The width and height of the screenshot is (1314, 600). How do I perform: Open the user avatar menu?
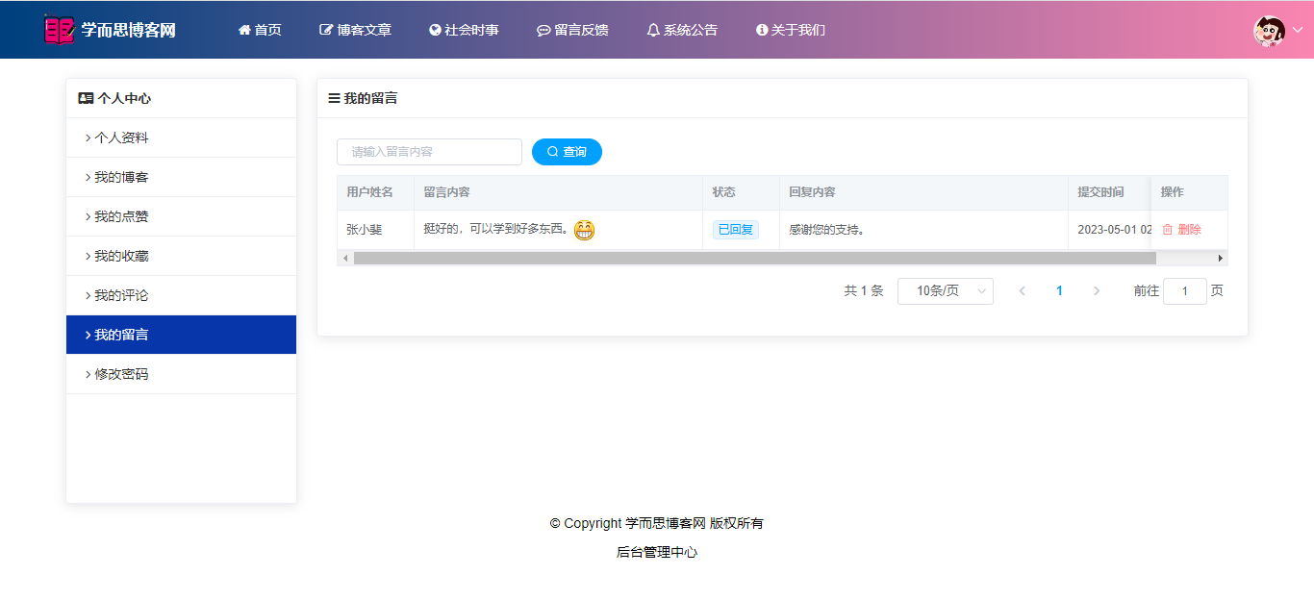1269,31
